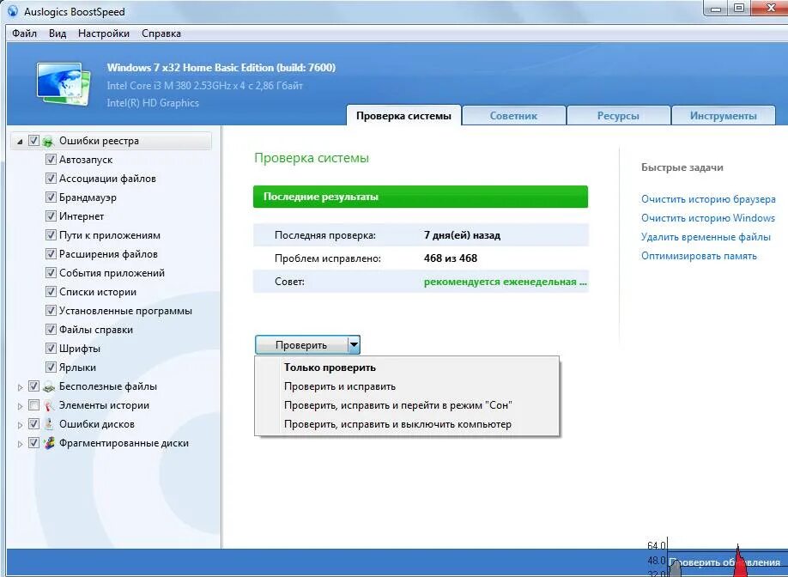This screenshot has height=577, width=788.
Task: Disable the Интернет checkbox
Action: [x=51, y=216]
